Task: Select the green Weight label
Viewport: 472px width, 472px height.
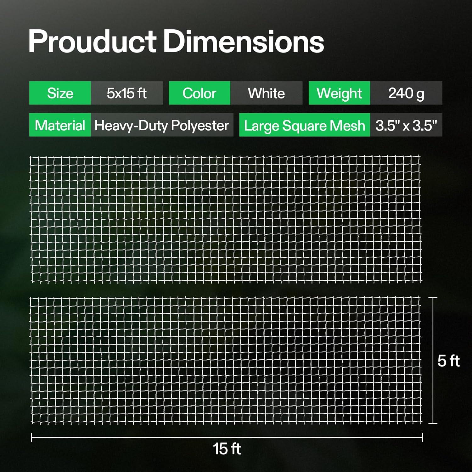Action: pos(339,93)
